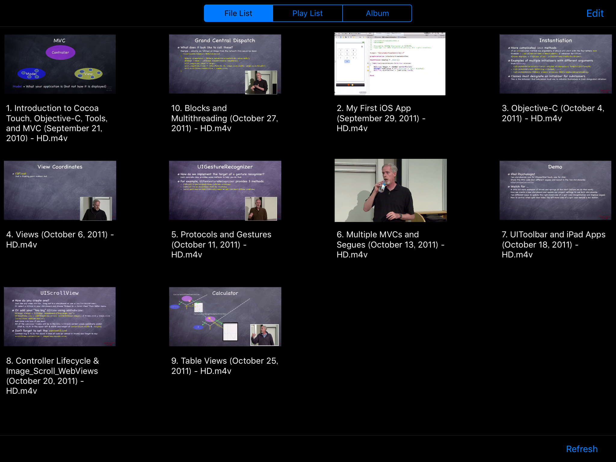
Task: Switch to the Album tab
Action: point(377,13)
